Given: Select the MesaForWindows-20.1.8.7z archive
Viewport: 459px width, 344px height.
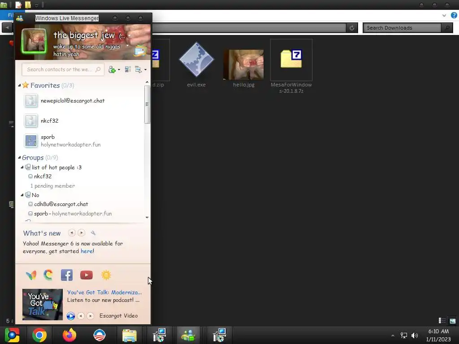Looking at the screenshot, I should pyautogui.click(x=291, y=67).
